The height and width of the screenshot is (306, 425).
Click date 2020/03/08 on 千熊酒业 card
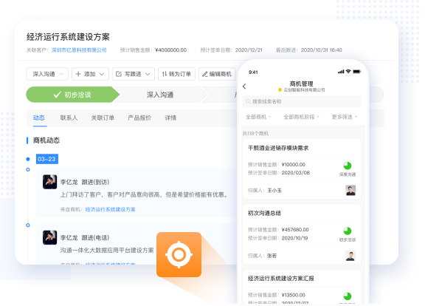tap(296, 173)
